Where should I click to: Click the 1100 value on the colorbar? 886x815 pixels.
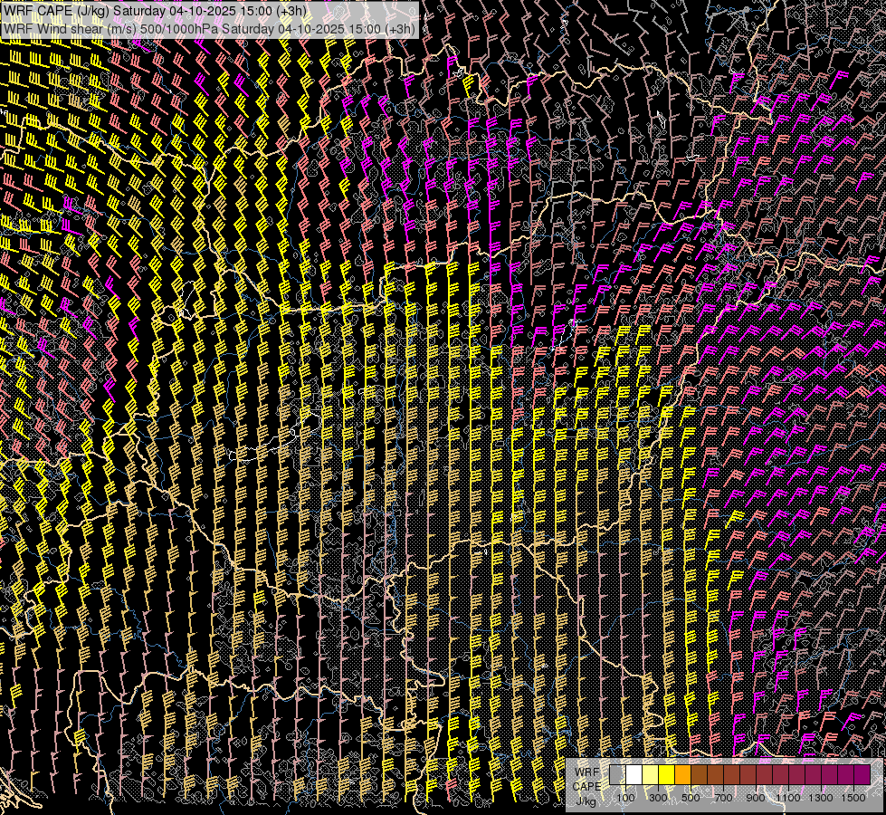(x=788, y=798)
